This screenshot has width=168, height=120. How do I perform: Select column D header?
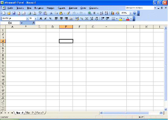pos(53,27)
